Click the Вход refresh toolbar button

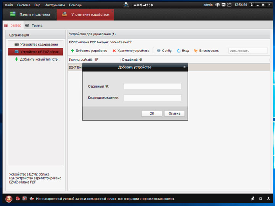(x=183, y=51)
